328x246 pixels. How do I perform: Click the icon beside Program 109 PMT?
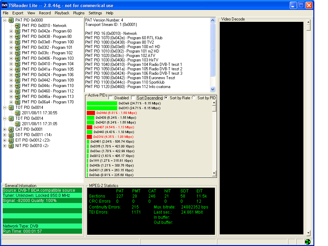click(17, 80)
